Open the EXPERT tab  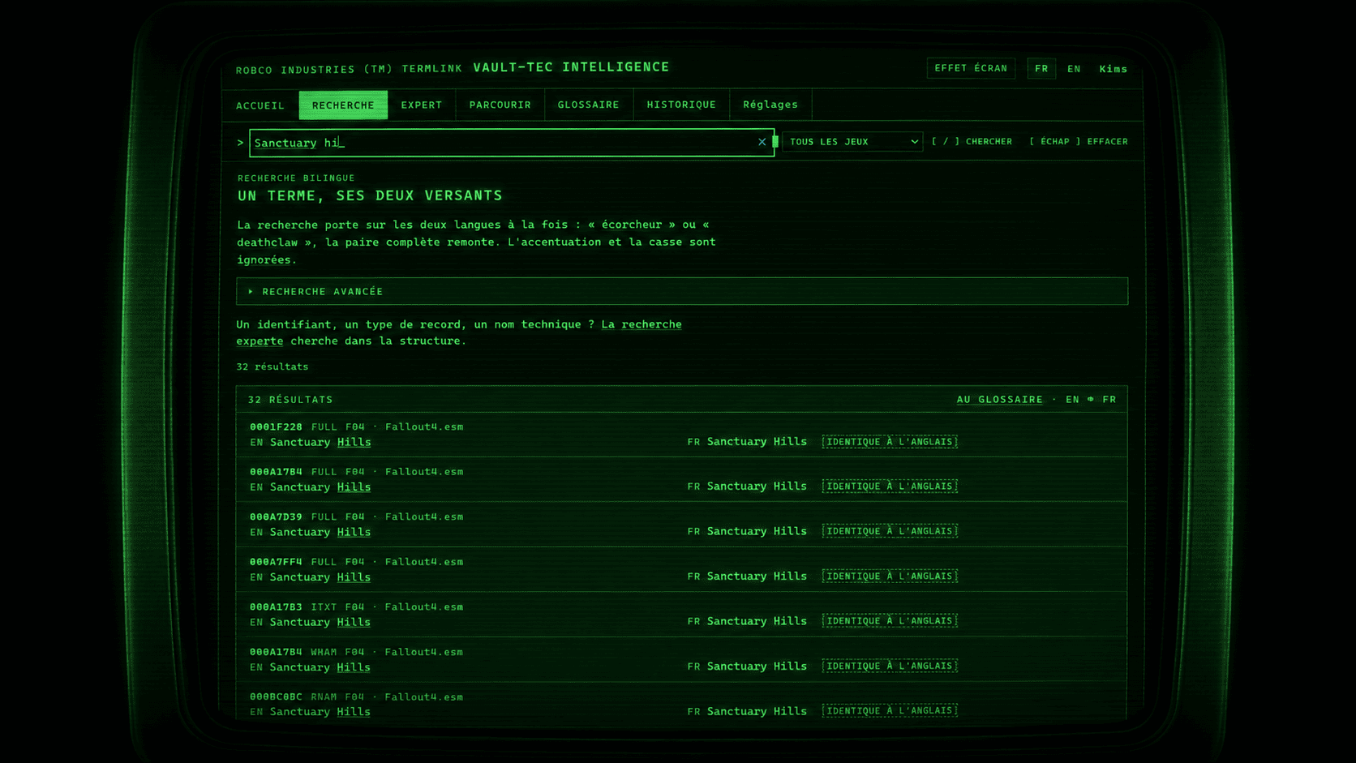click(422, 105)
